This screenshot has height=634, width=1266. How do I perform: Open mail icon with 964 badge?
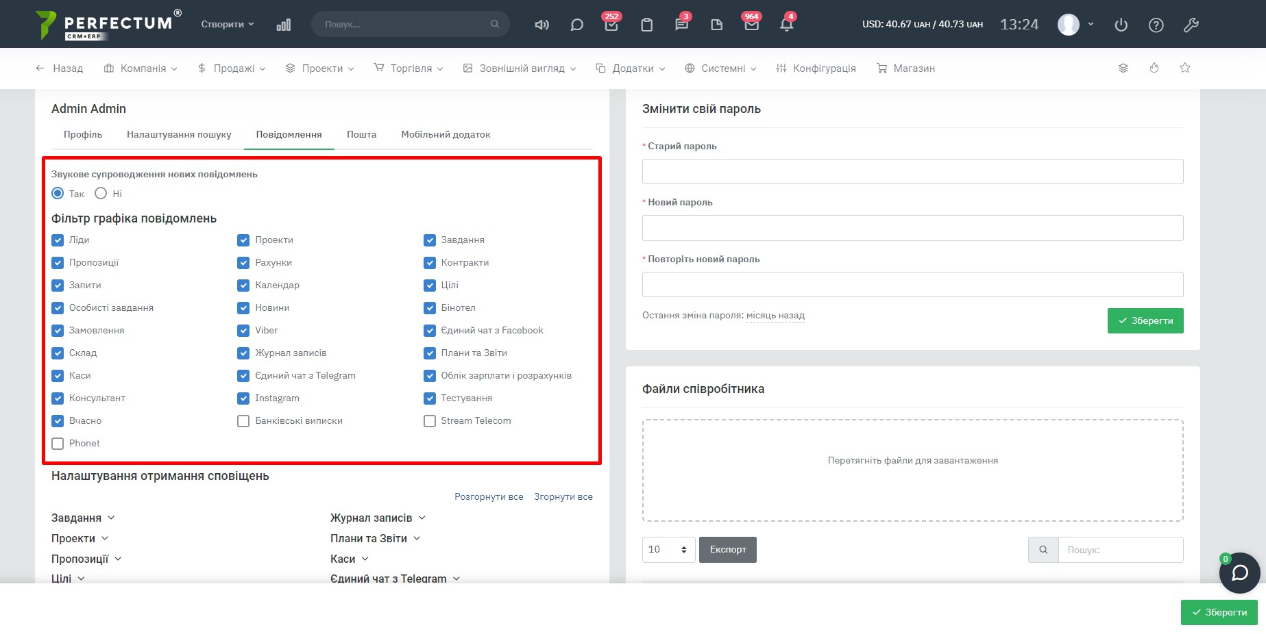(x=751, y=25)
